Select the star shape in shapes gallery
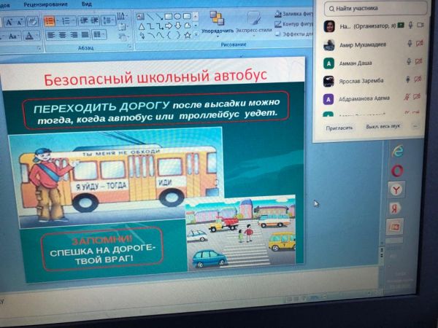This screenshot has width=438, height=328. click(x=188, y=34)
